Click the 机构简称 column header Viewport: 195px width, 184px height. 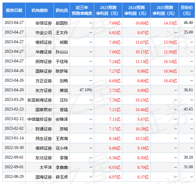pos(40,10)
